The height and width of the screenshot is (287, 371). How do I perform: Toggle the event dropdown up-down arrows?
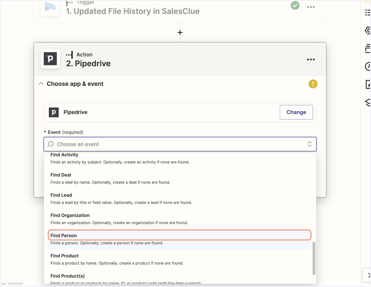tap(309, 144)
